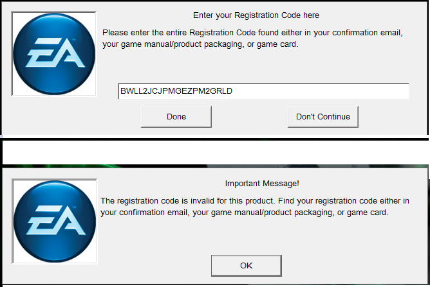Click the EA logo in the registration dialog
Image resolution: width=430 pixels, height=287 pixels.
point(54,53)
